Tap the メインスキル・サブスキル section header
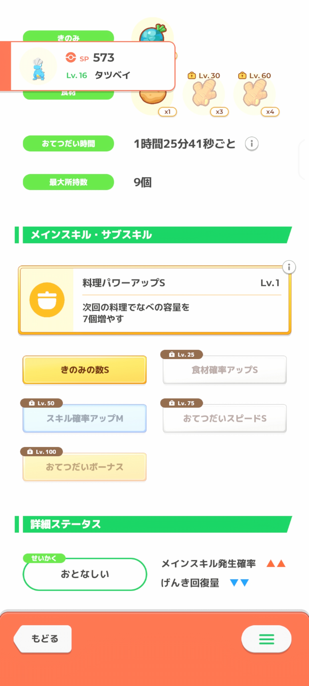The width and height of the screenshot is (309, 686). click(154, 235)
